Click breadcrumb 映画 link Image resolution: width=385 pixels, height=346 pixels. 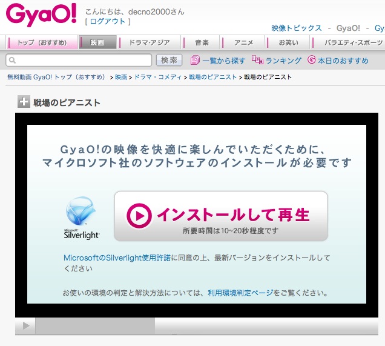[121, 77]
